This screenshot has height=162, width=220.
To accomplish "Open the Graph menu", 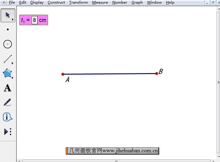I will (x=137, y=3).
